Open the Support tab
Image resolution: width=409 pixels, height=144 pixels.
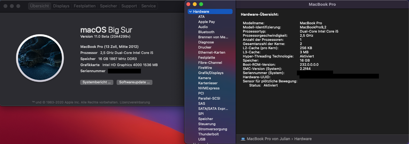129,6
